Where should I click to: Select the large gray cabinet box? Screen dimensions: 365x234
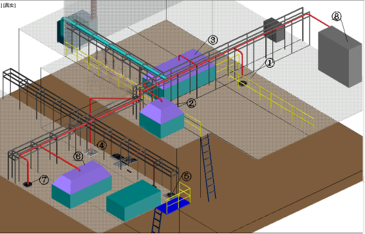pyautogui.click(x=340, y=57)
